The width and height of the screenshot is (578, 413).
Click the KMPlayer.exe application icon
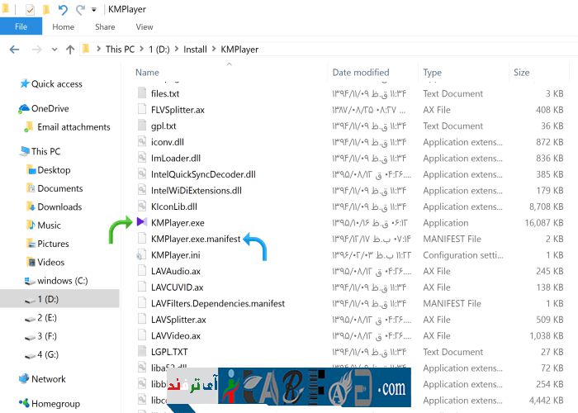pyautogui.click(x=142, y=223)
